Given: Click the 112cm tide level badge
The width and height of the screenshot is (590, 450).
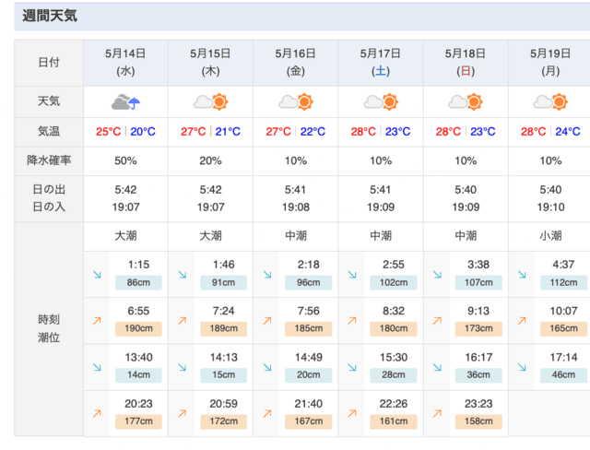Looking at the screenshot, I should [x=563, y=282].
